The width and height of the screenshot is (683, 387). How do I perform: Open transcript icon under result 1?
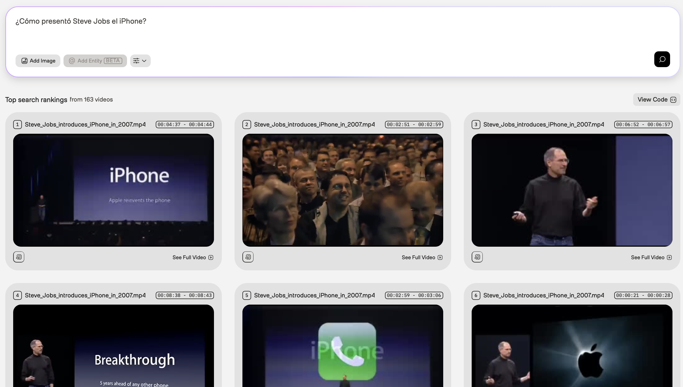click(x=19, y=257)
